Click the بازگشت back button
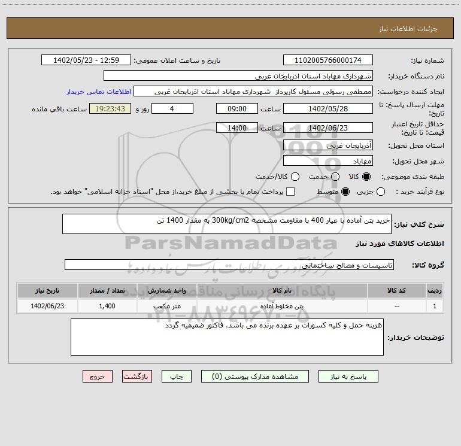This screenshot has height=446, width=461. [137, 377]
